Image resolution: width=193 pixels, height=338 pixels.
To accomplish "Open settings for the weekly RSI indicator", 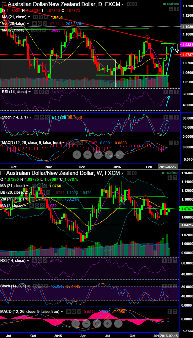I will click(40, 261).
